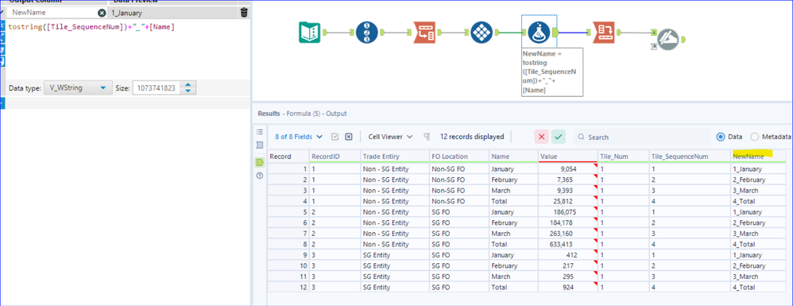The image size is (793, 306).
Task: Decrease the Size value with down arrow
Action: (x=188, y=91)
